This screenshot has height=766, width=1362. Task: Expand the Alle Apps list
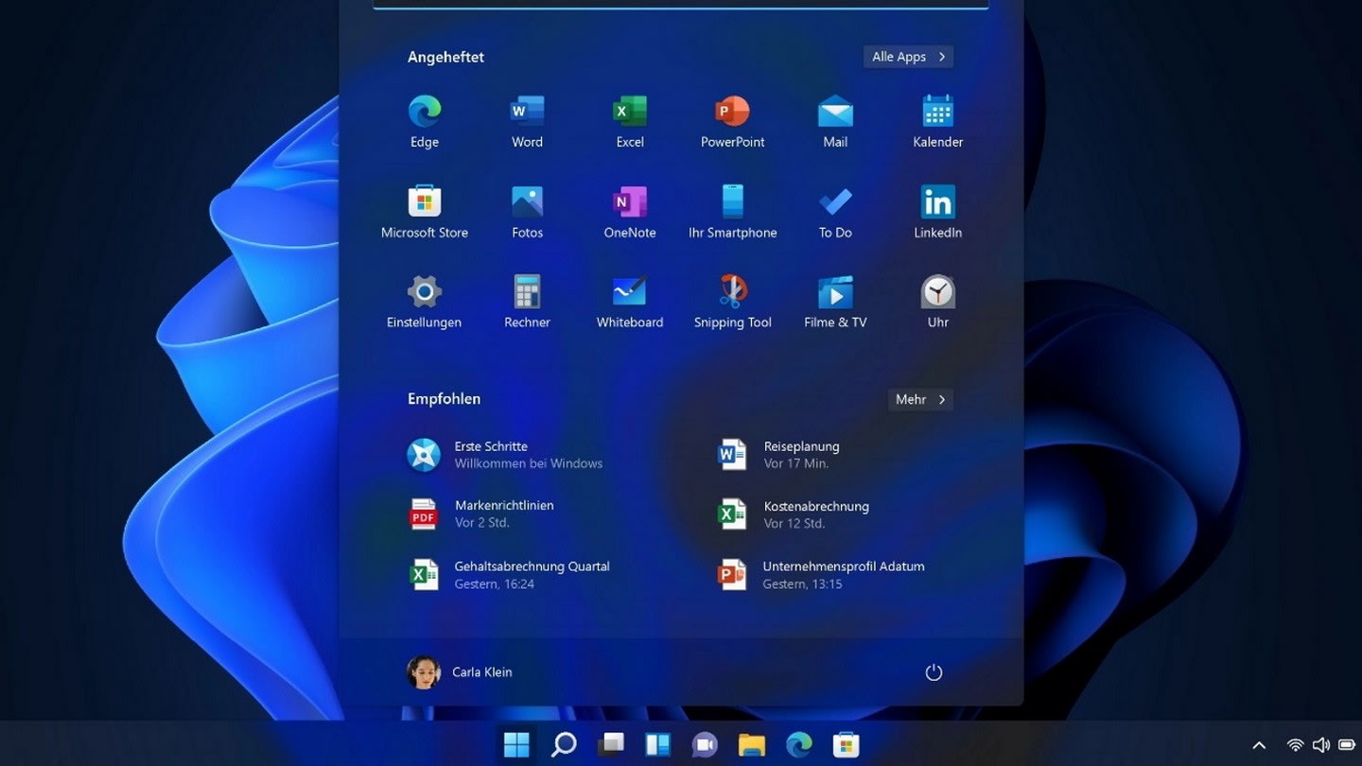[907, 57]
